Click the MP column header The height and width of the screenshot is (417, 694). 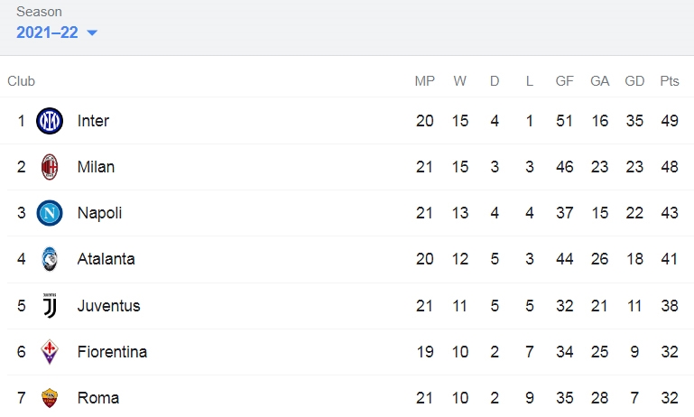point(424,81)
